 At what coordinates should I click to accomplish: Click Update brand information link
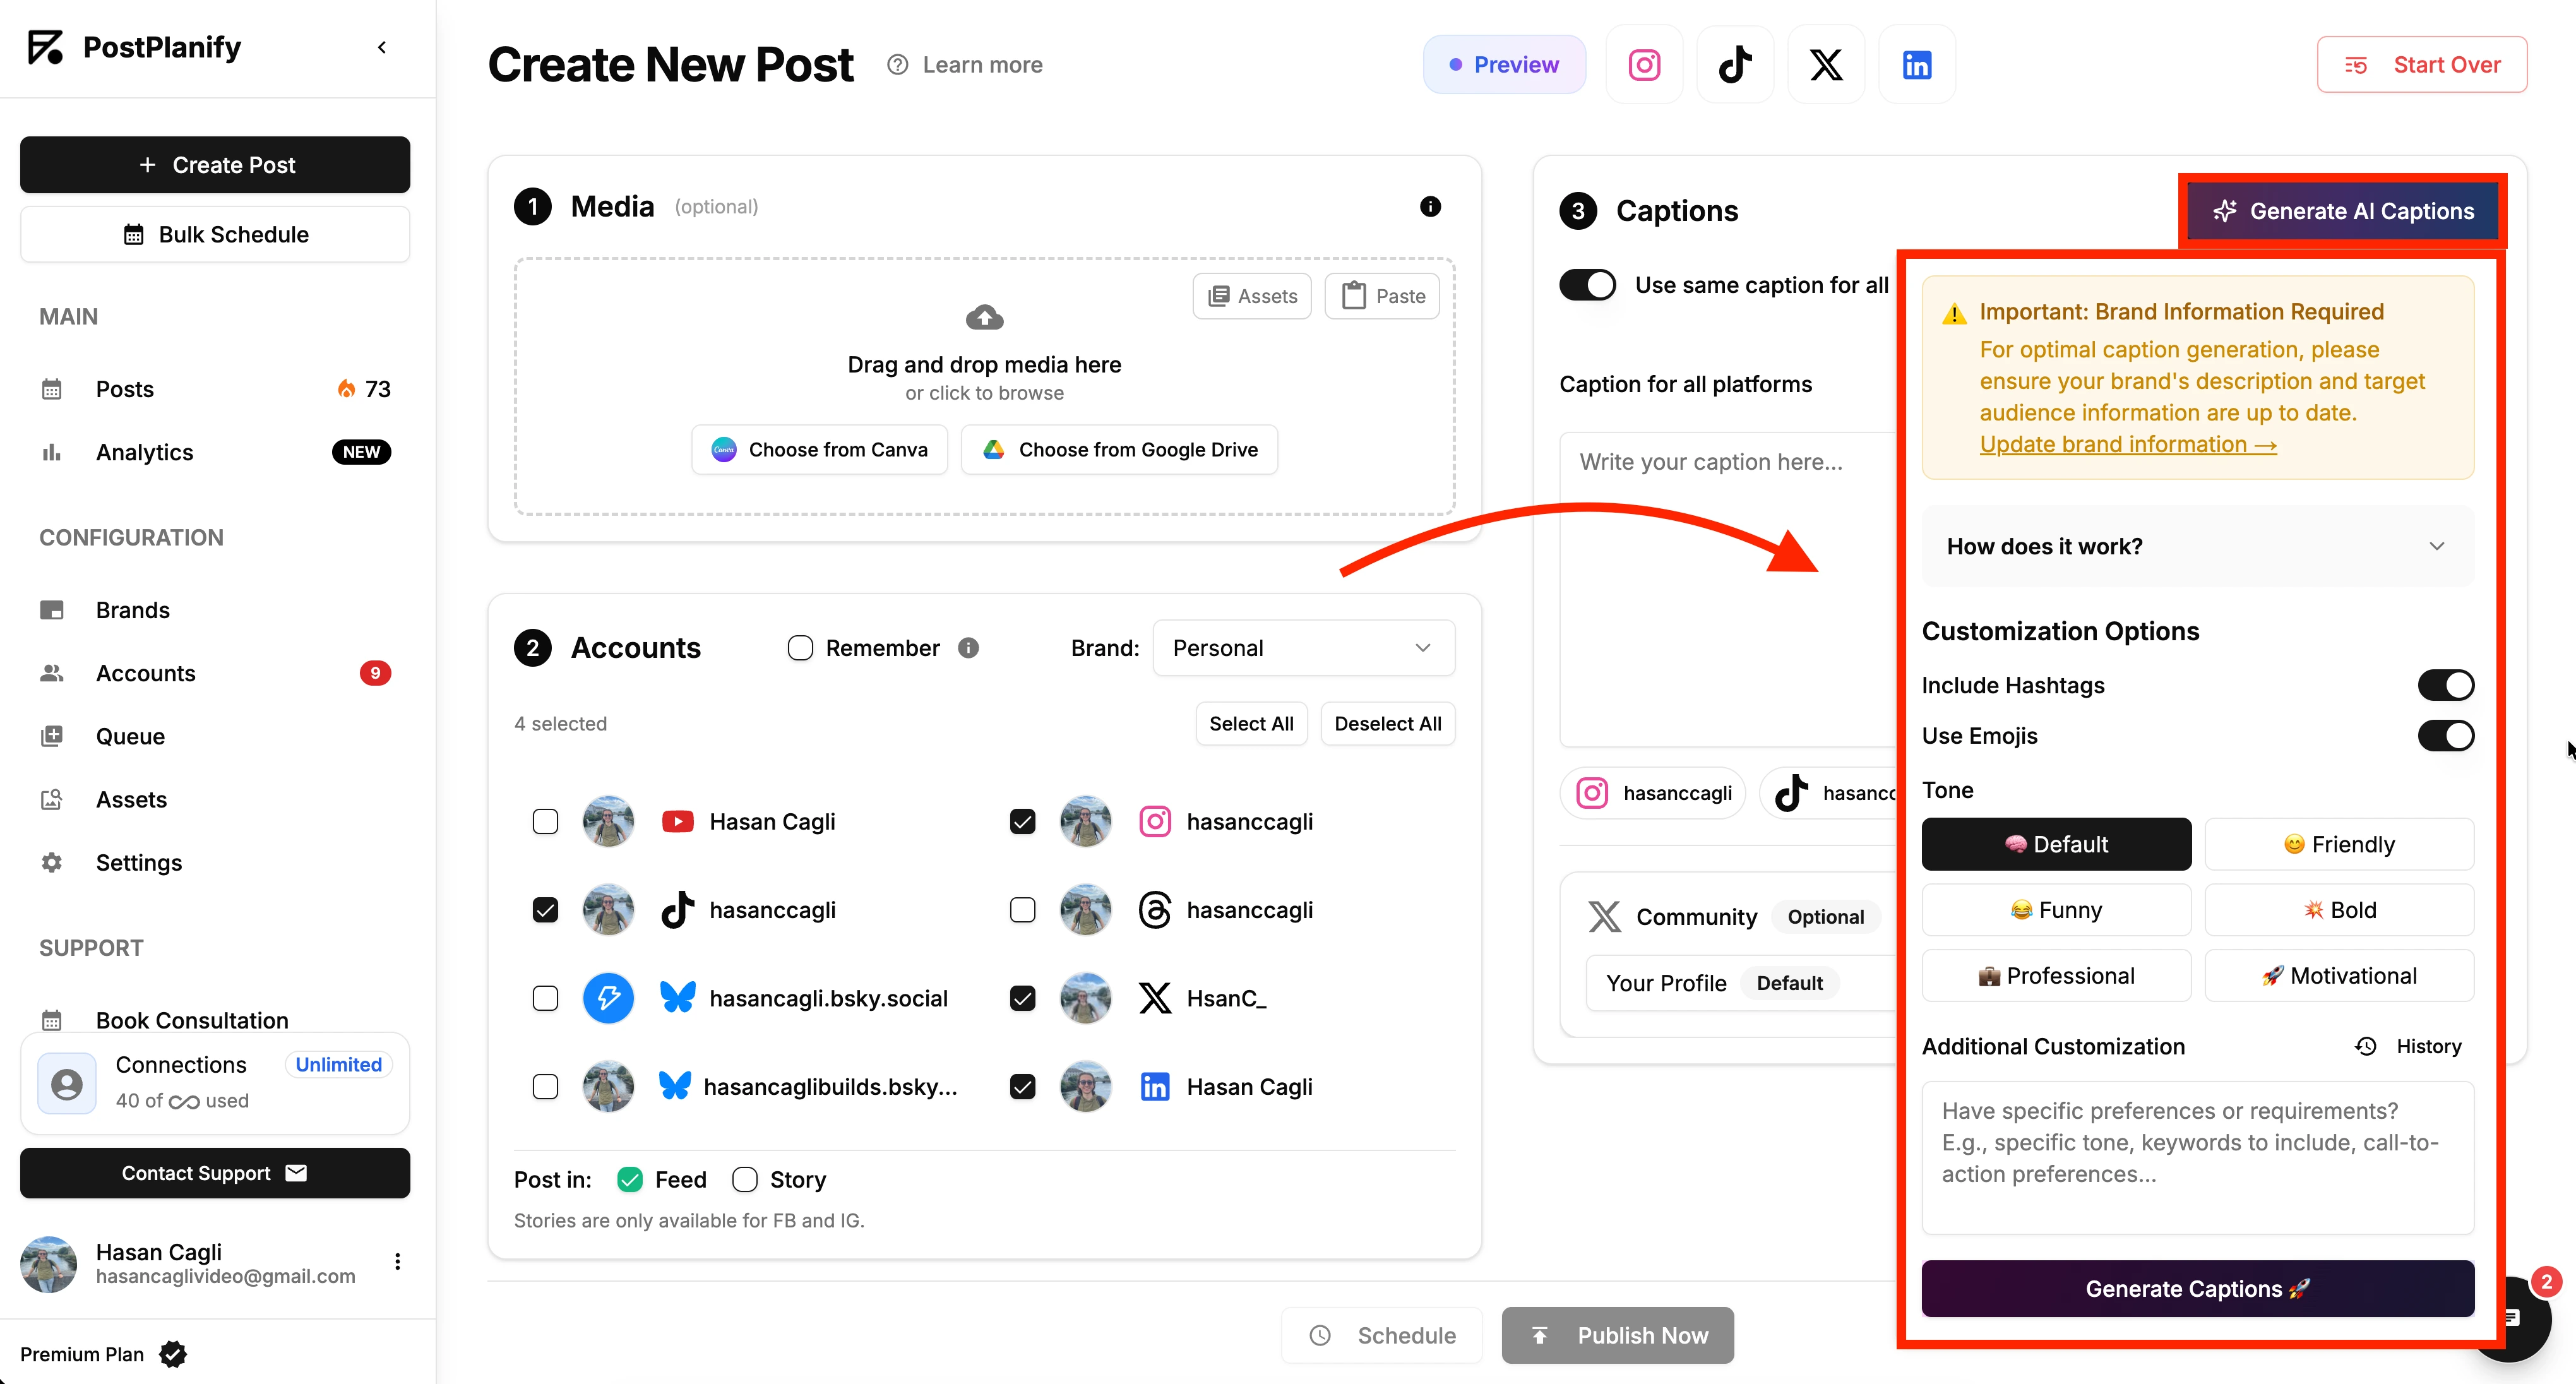(2127, 444)
